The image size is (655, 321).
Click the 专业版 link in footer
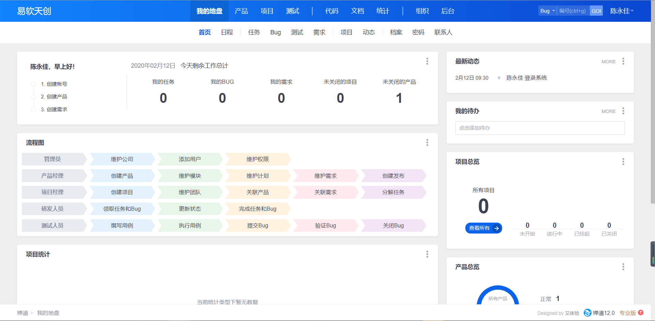(628, 313)
